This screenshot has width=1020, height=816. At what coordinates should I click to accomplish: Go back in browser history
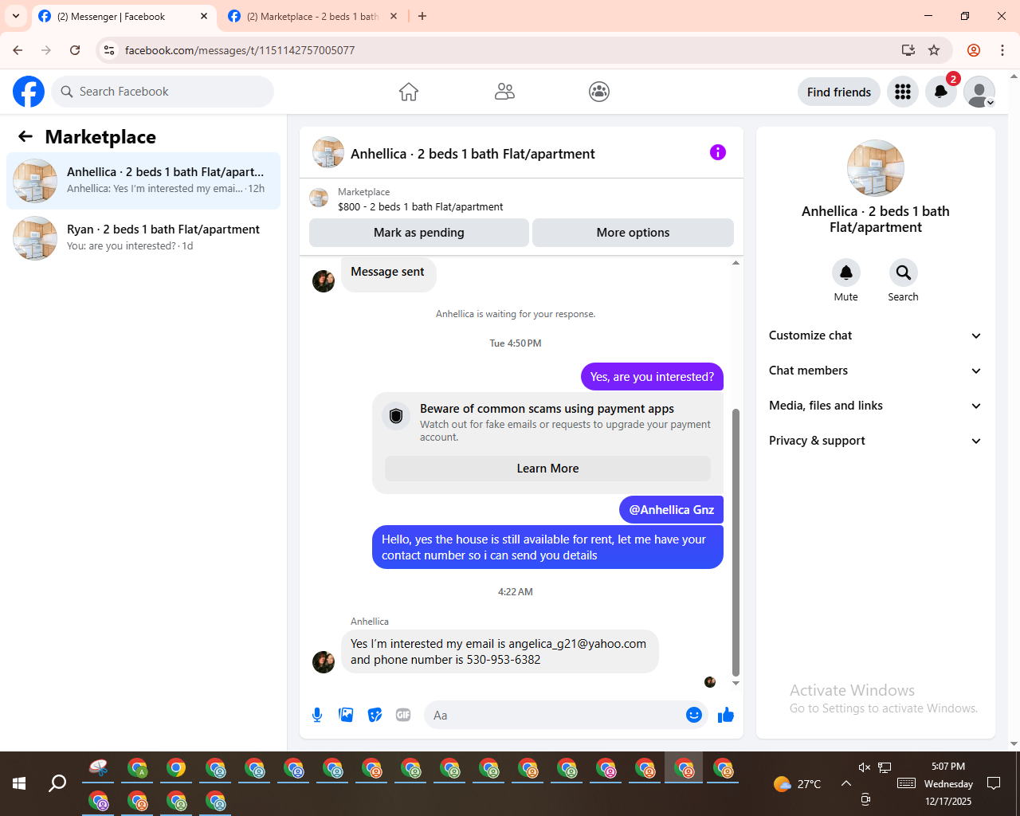pos(18,50)
